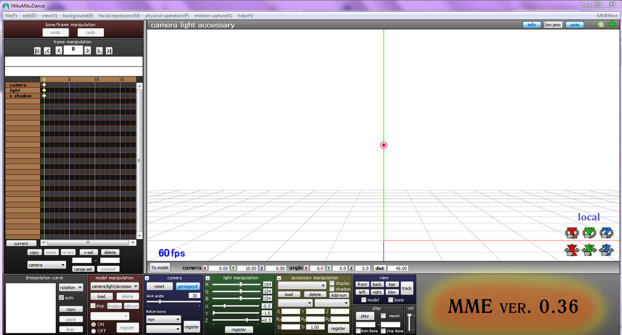Select the s shadow keyframe diamond
This screenshot has width=622, height=335.
pyautogui.click(x=44, y=95)
